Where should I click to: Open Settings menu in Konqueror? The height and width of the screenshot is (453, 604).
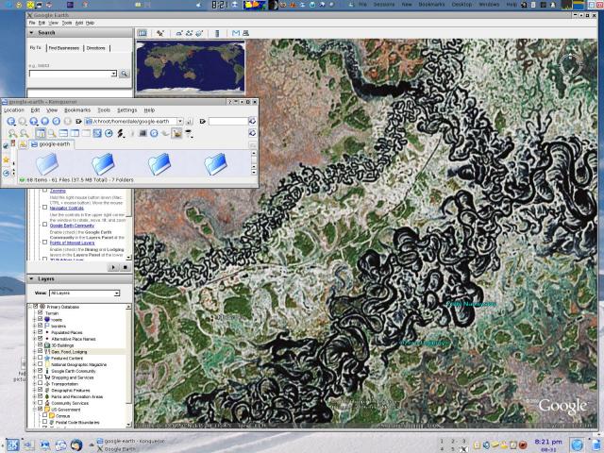pos(126,110)
